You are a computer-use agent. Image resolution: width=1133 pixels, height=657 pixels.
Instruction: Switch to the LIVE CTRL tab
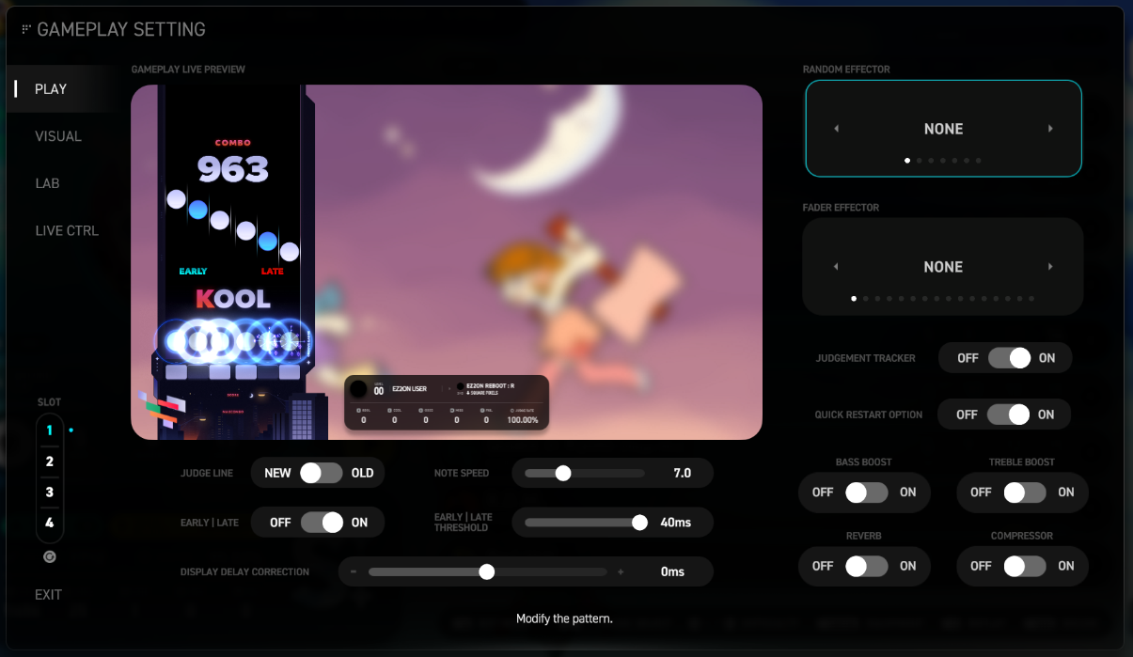pos(67,230)
